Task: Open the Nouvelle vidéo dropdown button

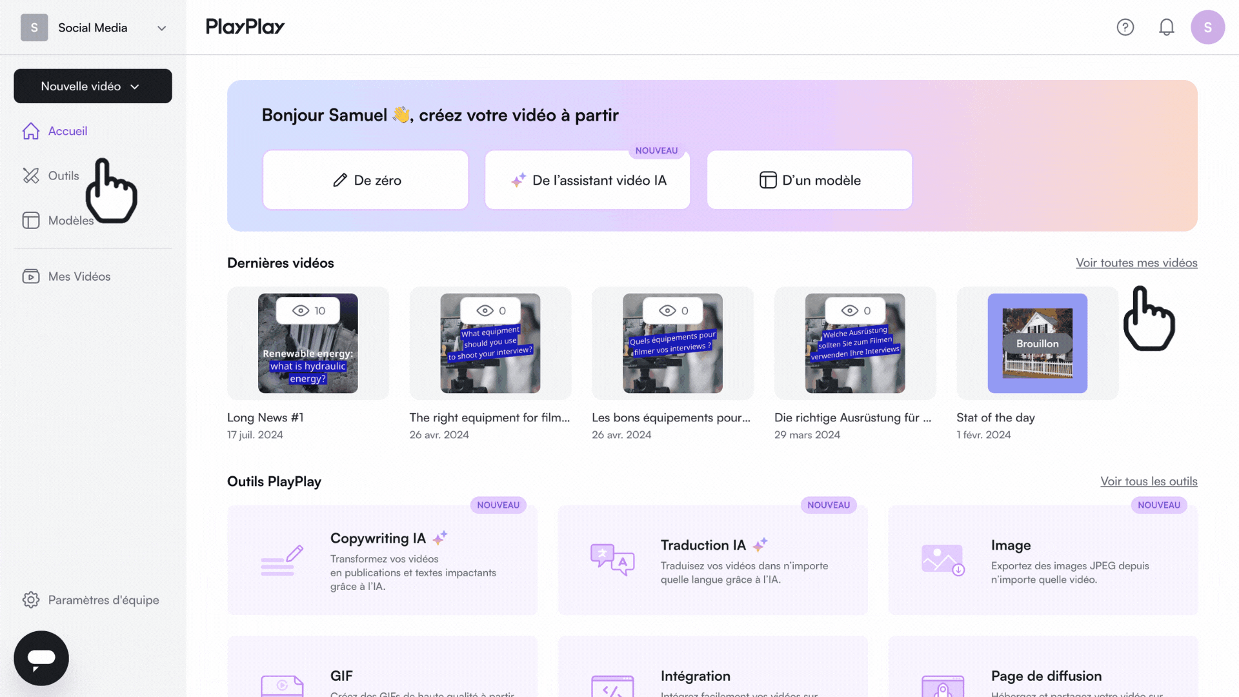Action: click(93, 86)
